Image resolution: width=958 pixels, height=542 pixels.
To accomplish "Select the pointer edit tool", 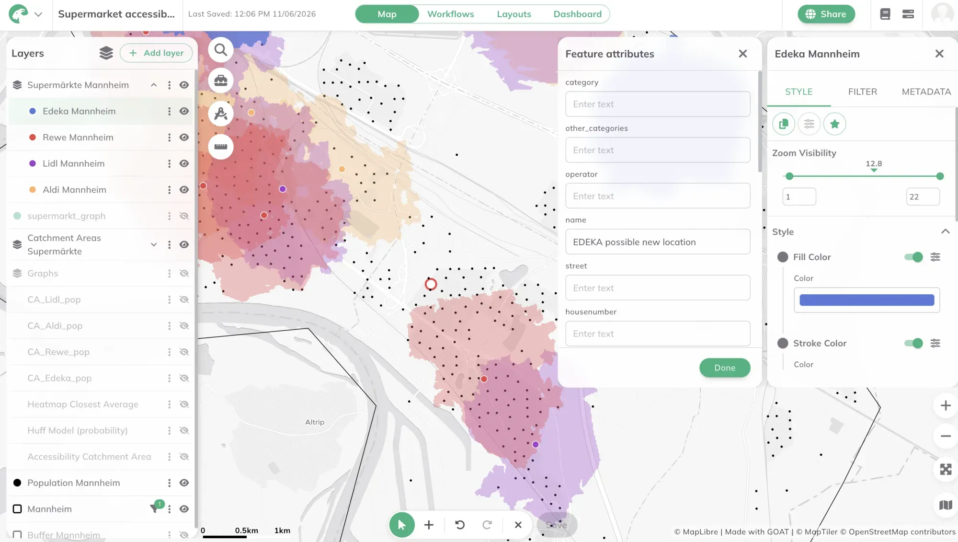I will coord(402,525).
